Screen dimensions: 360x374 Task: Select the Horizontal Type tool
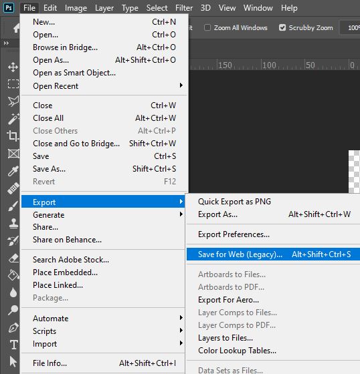pyautogui.click(x=13, y=345)
